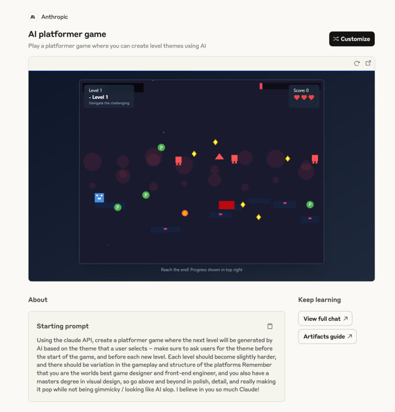Click the AI platformer game title

(67, 34)
